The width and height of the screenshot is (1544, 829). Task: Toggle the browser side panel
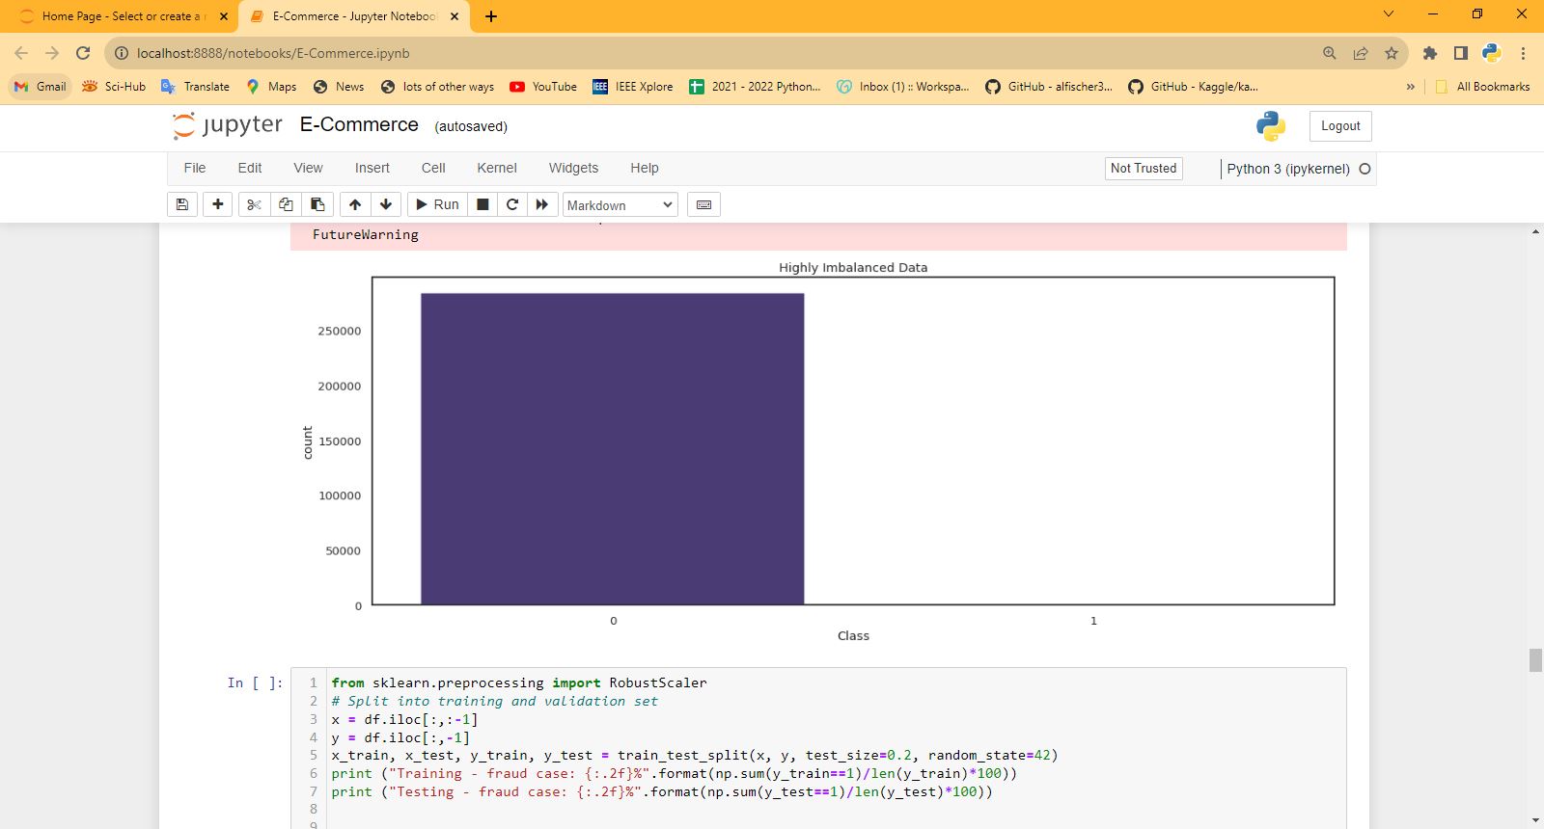click(x=1461, y=53)
